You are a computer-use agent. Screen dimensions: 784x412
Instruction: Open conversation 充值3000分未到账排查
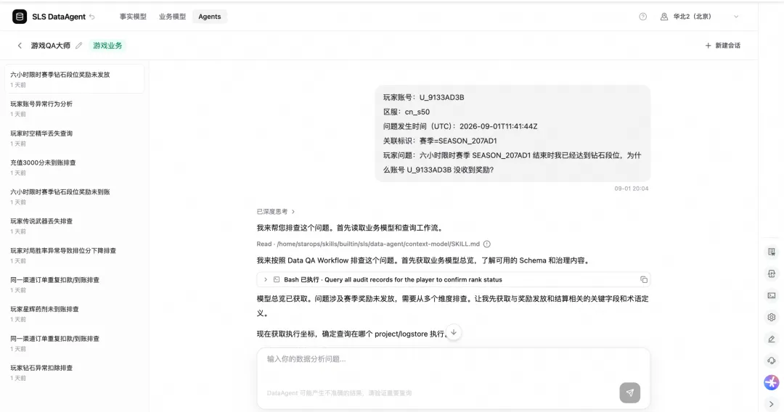coord(75,168)
